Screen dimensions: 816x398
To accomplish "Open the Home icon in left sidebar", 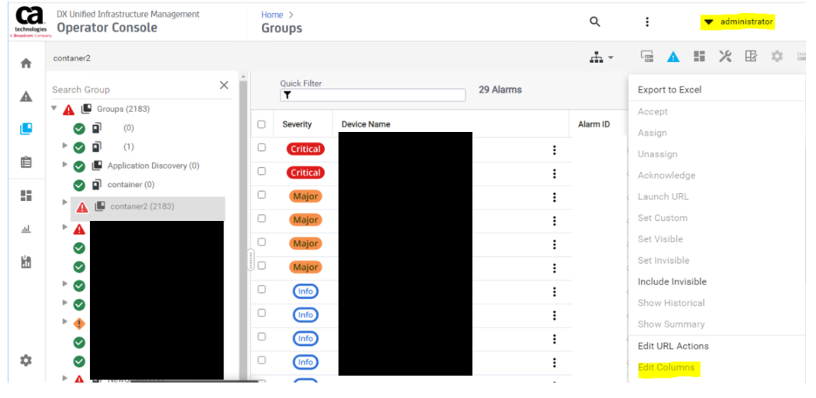I will (26, 64).
